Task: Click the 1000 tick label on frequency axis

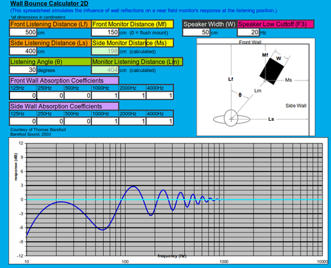Action: (224, 261)
